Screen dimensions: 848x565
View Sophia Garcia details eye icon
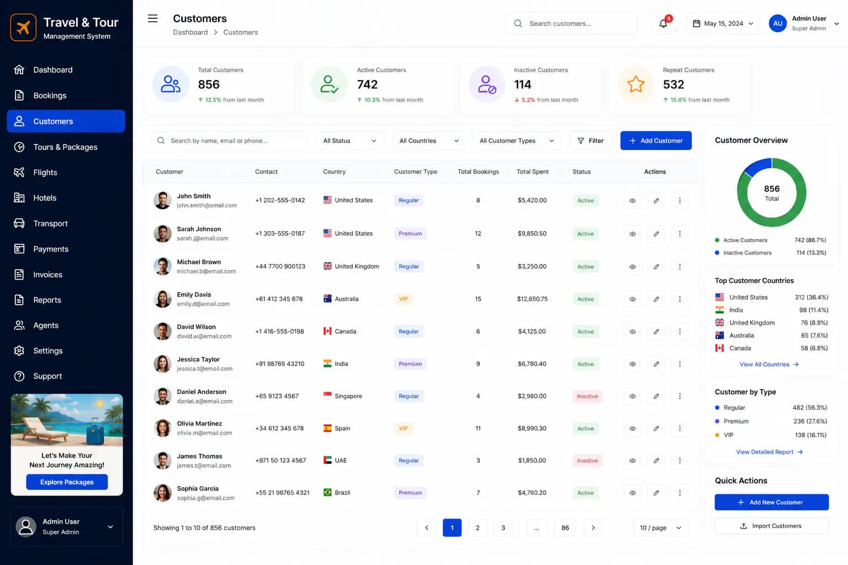click(633, 493)
